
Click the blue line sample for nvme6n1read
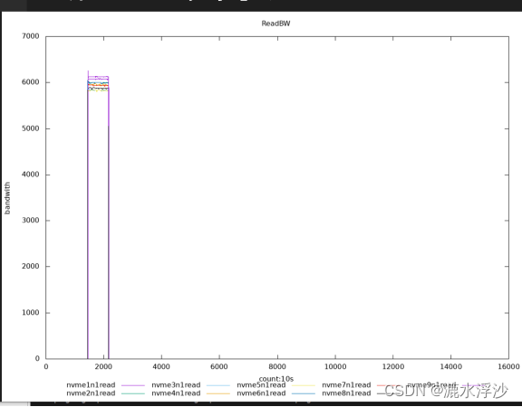point(304,393)
